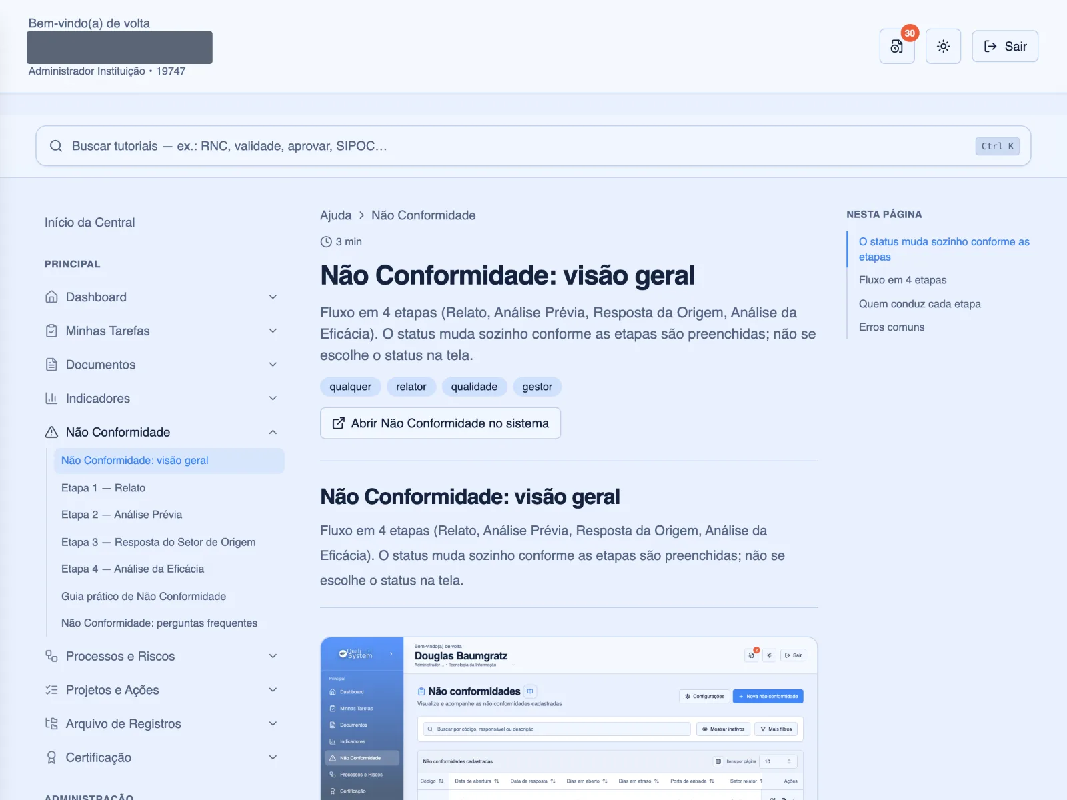Open Etapa 3 — Resposta do Setor de Origem
1067x800 pixels.
point(159,542)
